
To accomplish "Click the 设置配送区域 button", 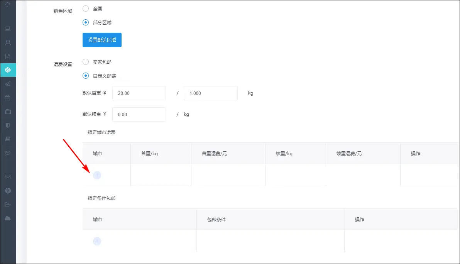I will click(x=102, y=40).
